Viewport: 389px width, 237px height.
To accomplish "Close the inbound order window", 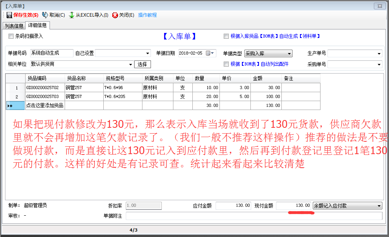I will click(x=380, y=6).
